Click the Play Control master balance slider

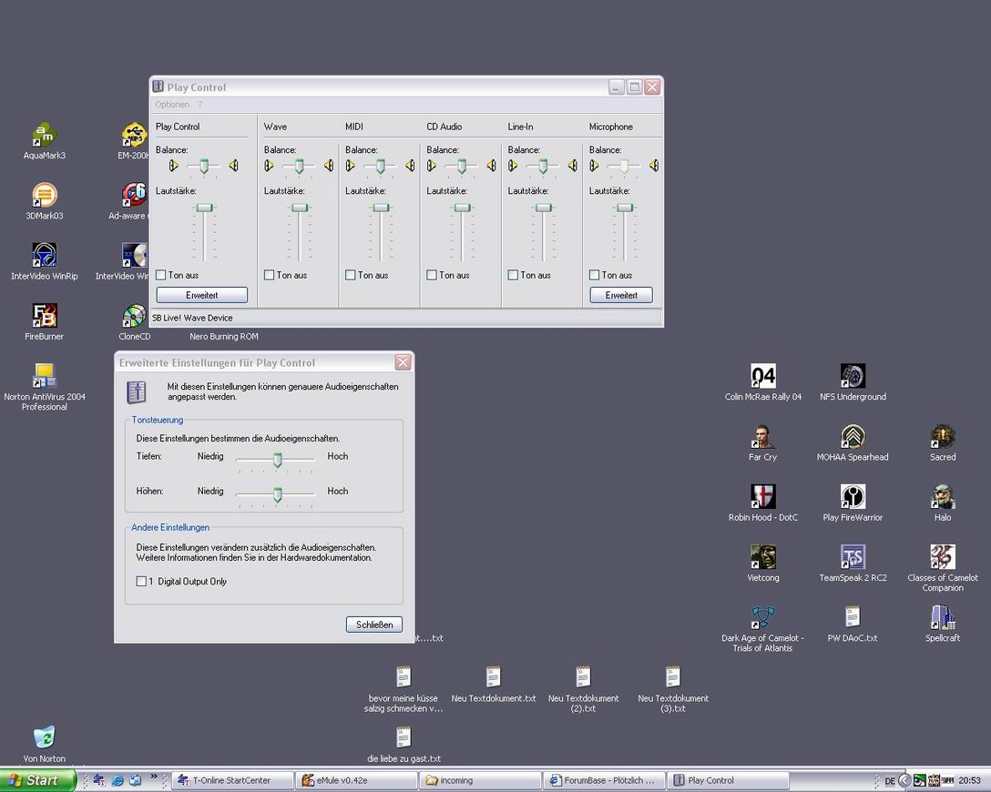tap(203, 166)
